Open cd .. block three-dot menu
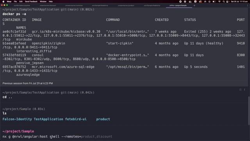Screen dimensions: 250x141 [245, 90]
